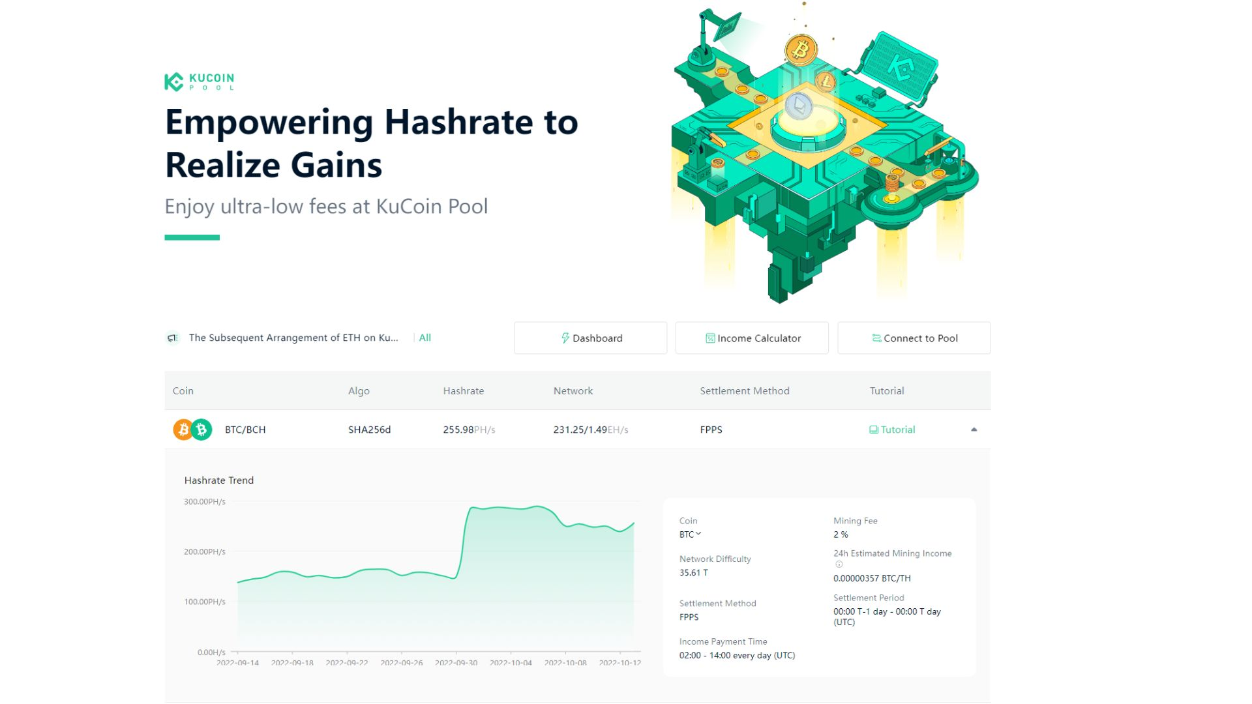Click the Hashrate column header
The width and height of the screenshot is (1252, 704).
[x=464, y=391]
